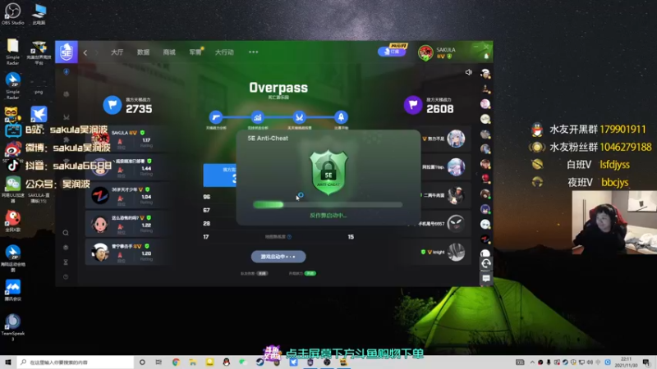This screenshot has width=657, height=369.
Task: Select the rocket launch stage icon
Action: [341, 117]
